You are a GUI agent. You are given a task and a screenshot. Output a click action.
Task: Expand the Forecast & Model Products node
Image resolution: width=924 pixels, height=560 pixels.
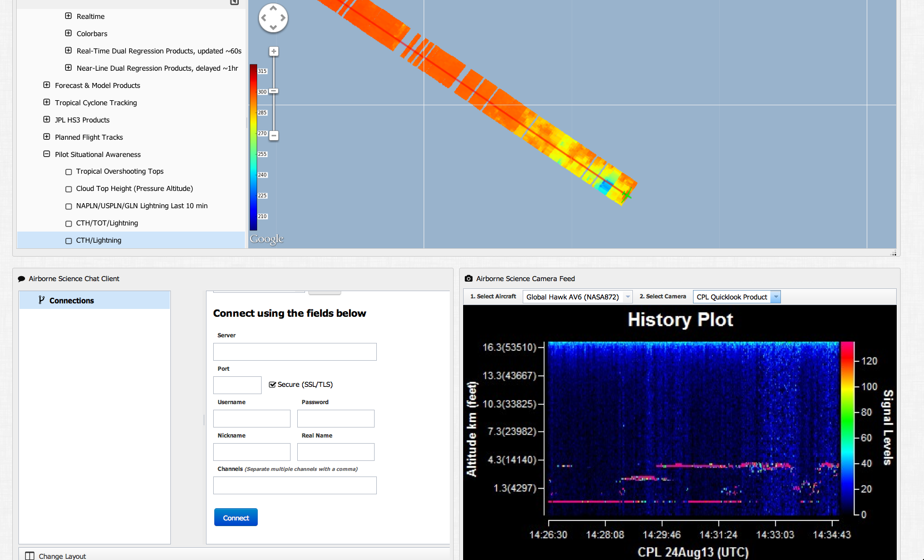(47, 85)
